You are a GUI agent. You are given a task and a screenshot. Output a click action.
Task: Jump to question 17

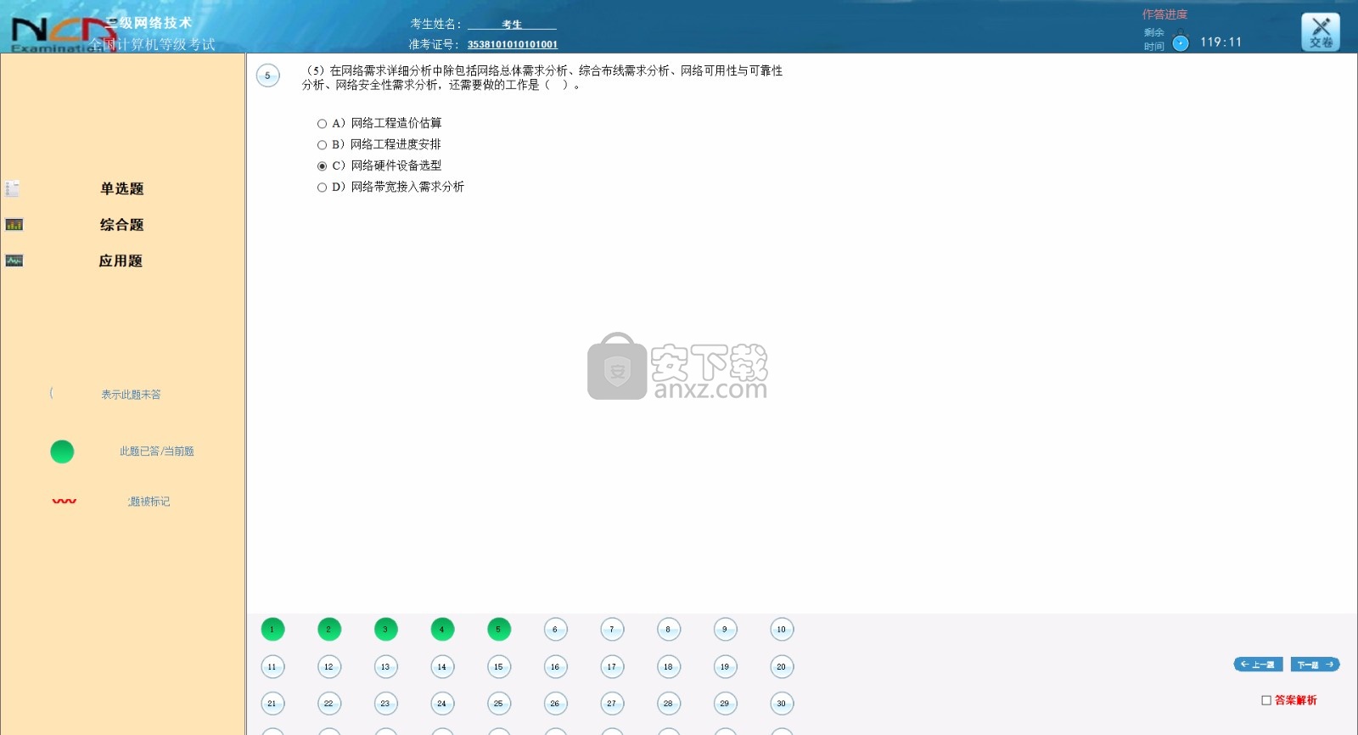click(x=612, y=666)
